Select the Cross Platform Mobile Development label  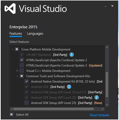(x=46, y=49)
